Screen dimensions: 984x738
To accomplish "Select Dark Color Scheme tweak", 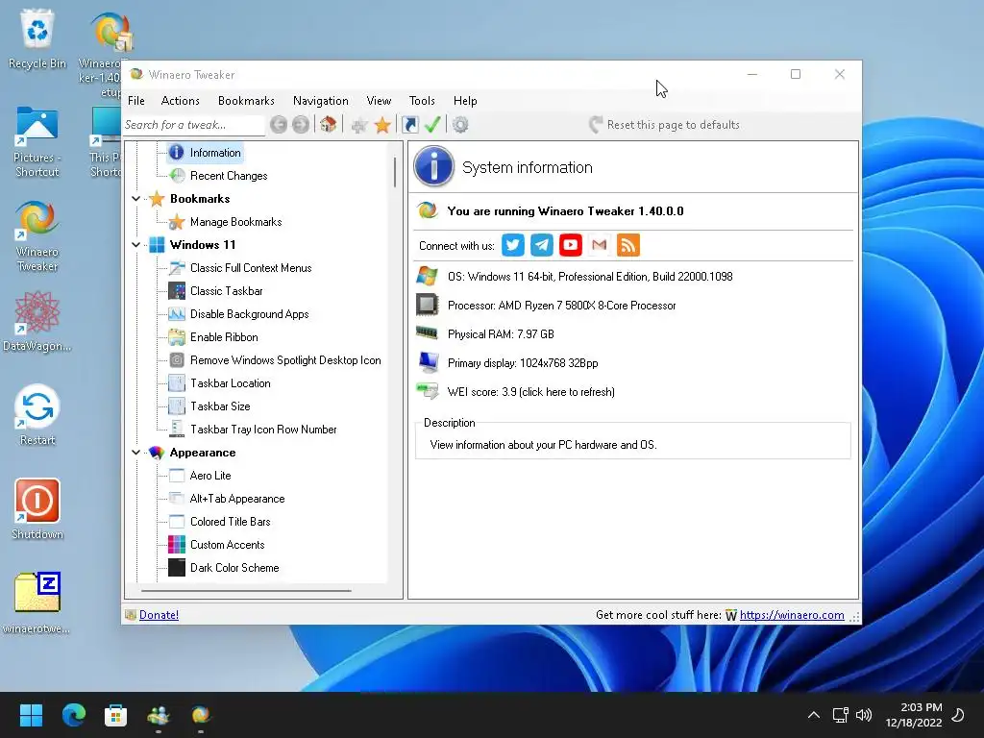I will click(234, 568).
